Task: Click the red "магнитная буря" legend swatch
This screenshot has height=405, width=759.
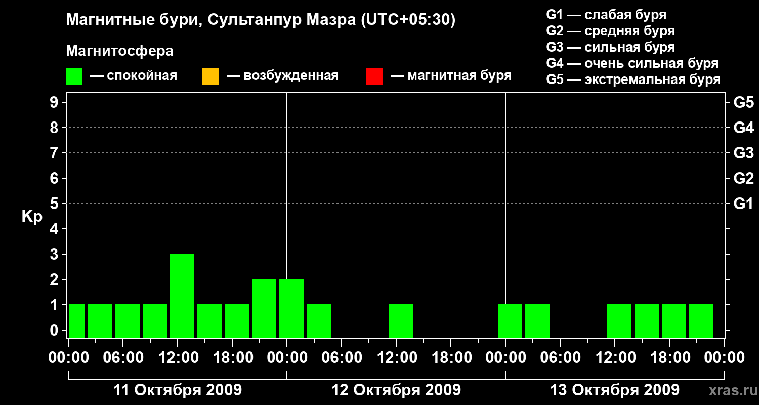Action: (x=374, y=76)
